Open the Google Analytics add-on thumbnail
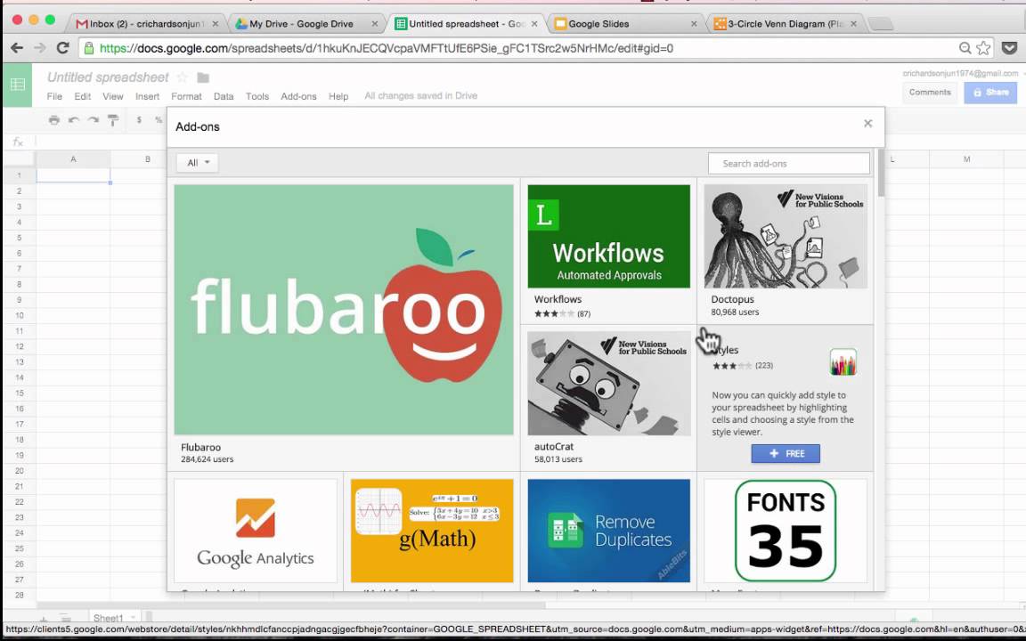The width and height of the screenshot is (1026, 641). 256,531
